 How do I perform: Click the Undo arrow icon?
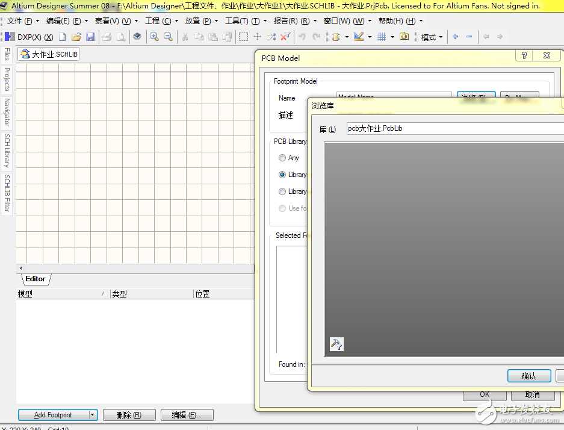pyautogui.click(x=302, y=37)
